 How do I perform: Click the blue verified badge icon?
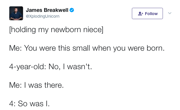pyautogui.click(x=72, y=10)
